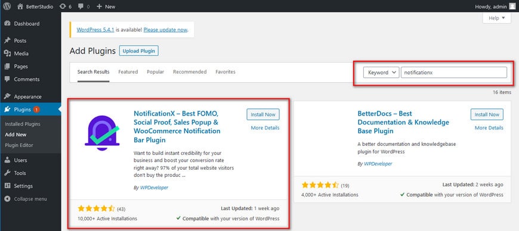This screenshot has width=519, height=231.
Task: Open the comments bubble in admin bar
Action: [x=81, y=7]
